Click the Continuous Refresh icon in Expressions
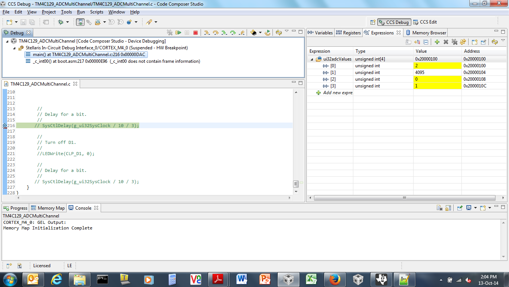This screenshot has width=509, height=287. click(463, 42)
